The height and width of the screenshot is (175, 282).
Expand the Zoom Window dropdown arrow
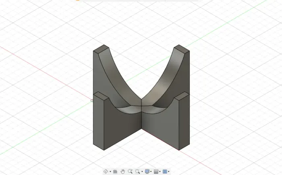[142, 172]
